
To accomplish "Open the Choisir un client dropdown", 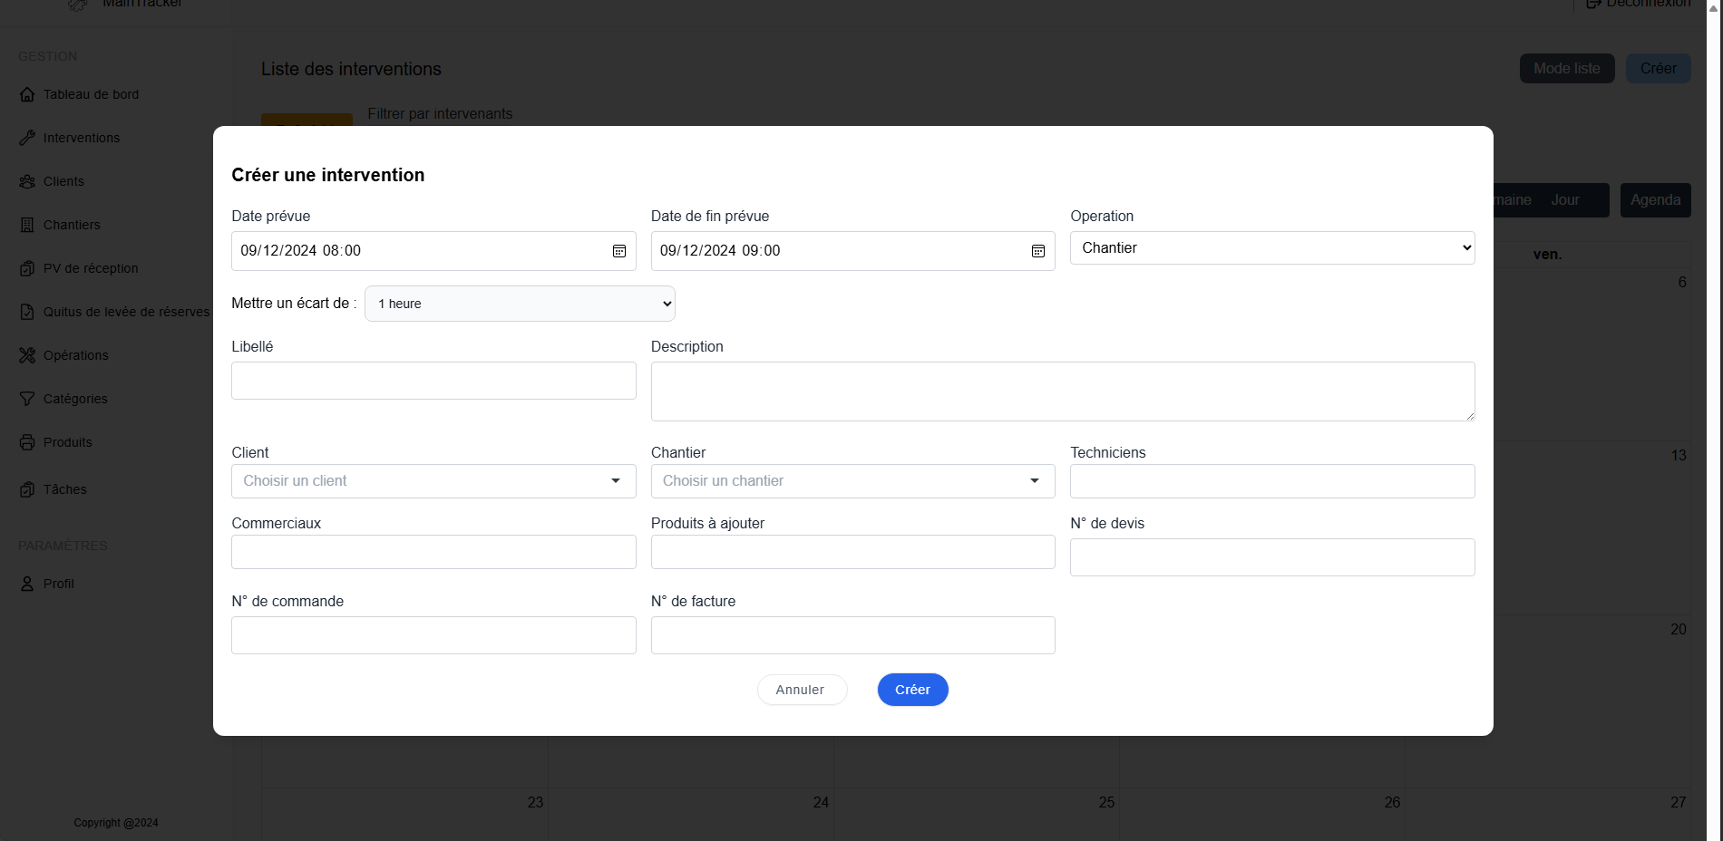I will tap(433, 481).
